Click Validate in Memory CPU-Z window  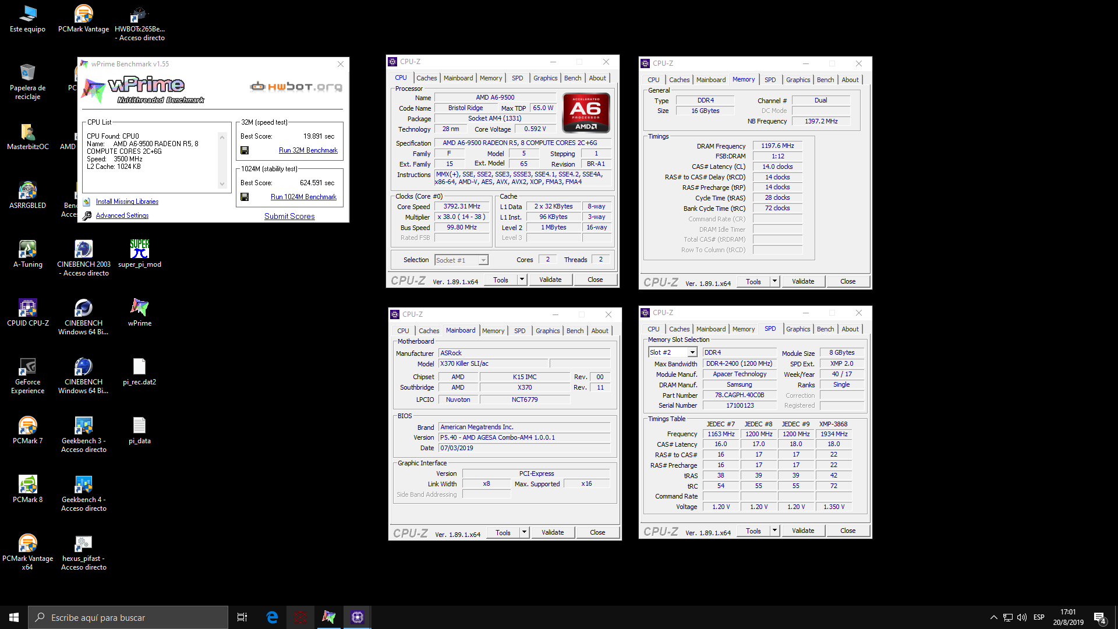803,282
